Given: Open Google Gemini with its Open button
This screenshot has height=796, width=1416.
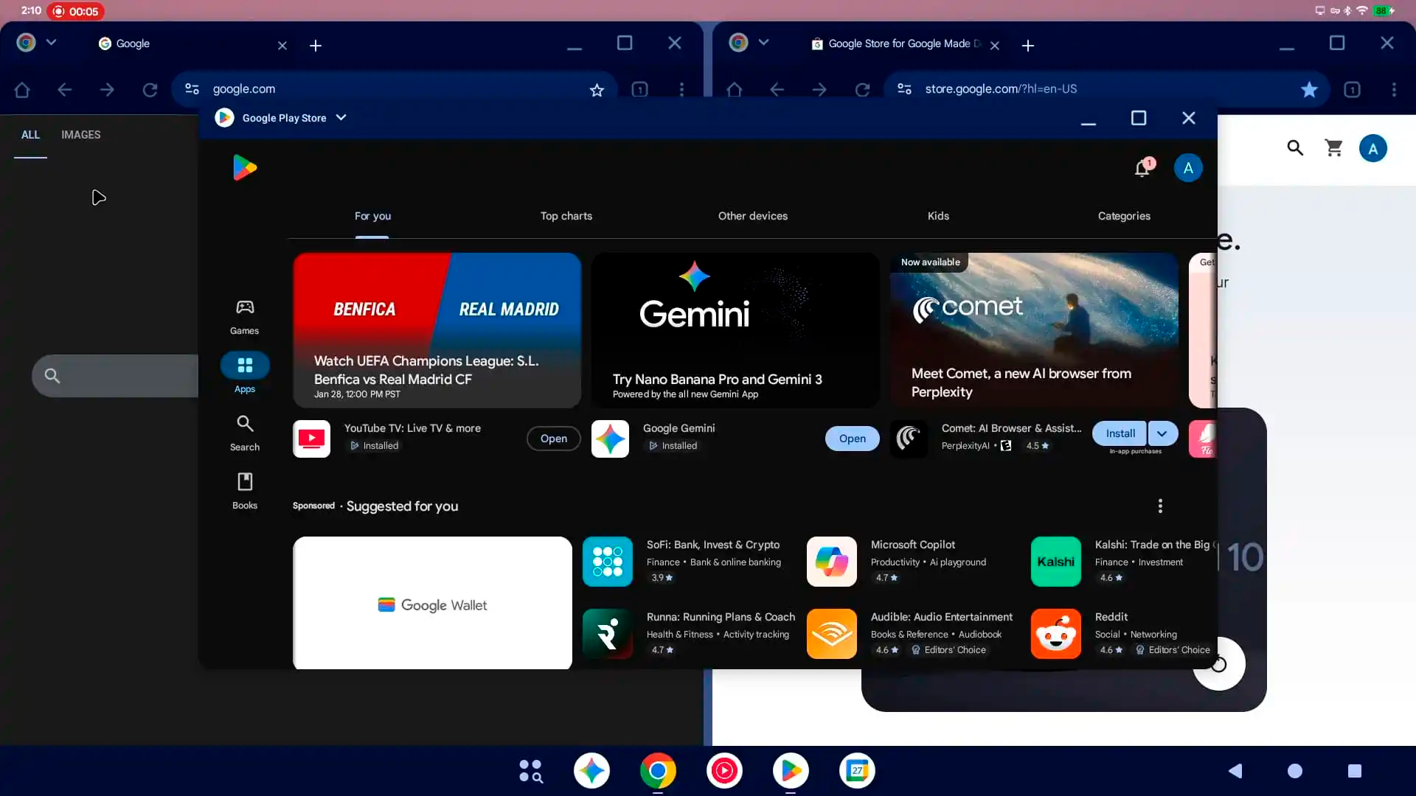Looking at the screenshot, I should click(852, 438).
